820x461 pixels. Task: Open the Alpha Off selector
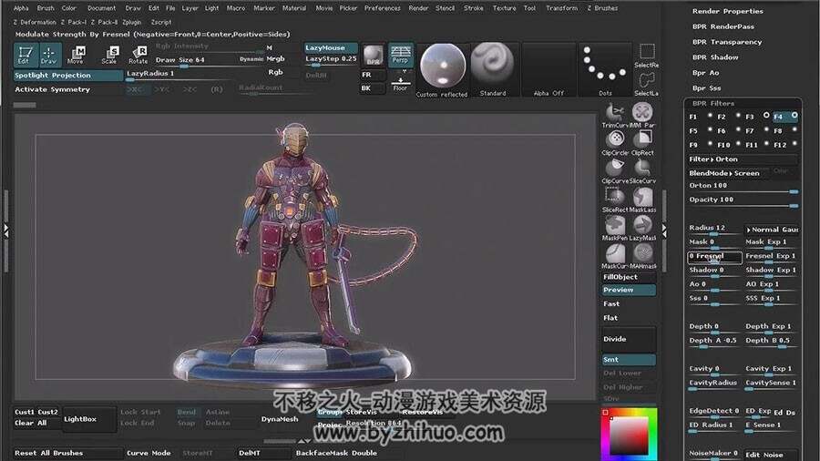[548, 69]
